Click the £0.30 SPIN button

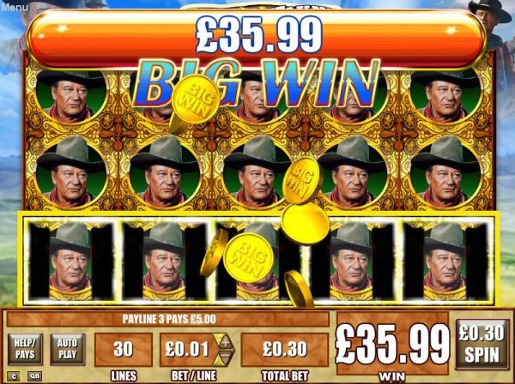(x=482, y=345)
